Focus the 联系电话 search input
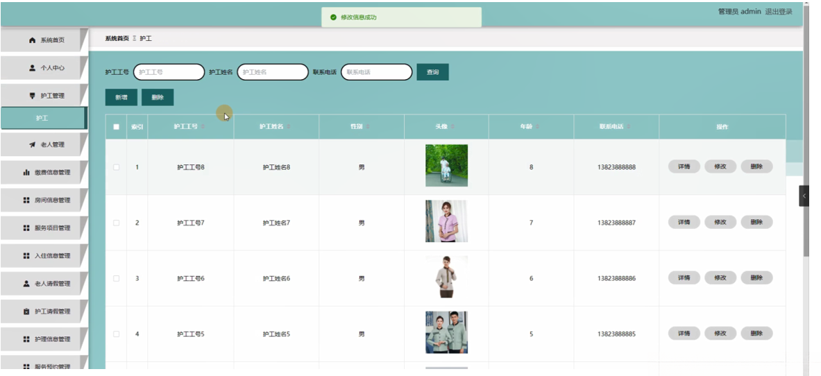This screenshot has height=376, width=821. tap(376, 72)
